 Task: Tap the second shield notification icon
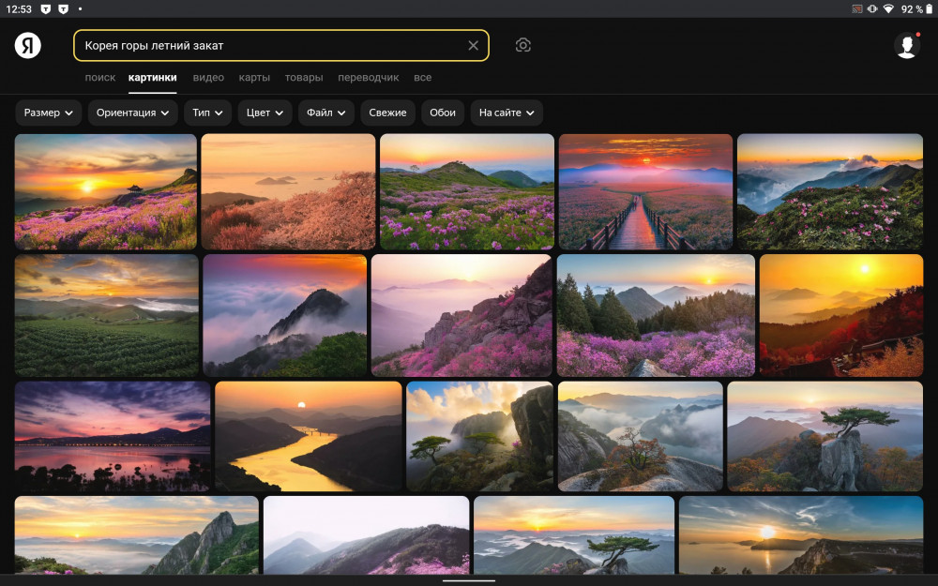[63, 9]
